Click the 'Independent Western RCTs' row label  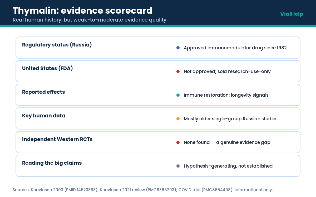point(57,139)
